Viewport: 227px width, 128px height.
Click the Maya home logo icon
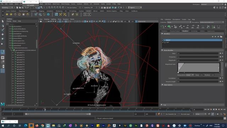coord(2,104)
